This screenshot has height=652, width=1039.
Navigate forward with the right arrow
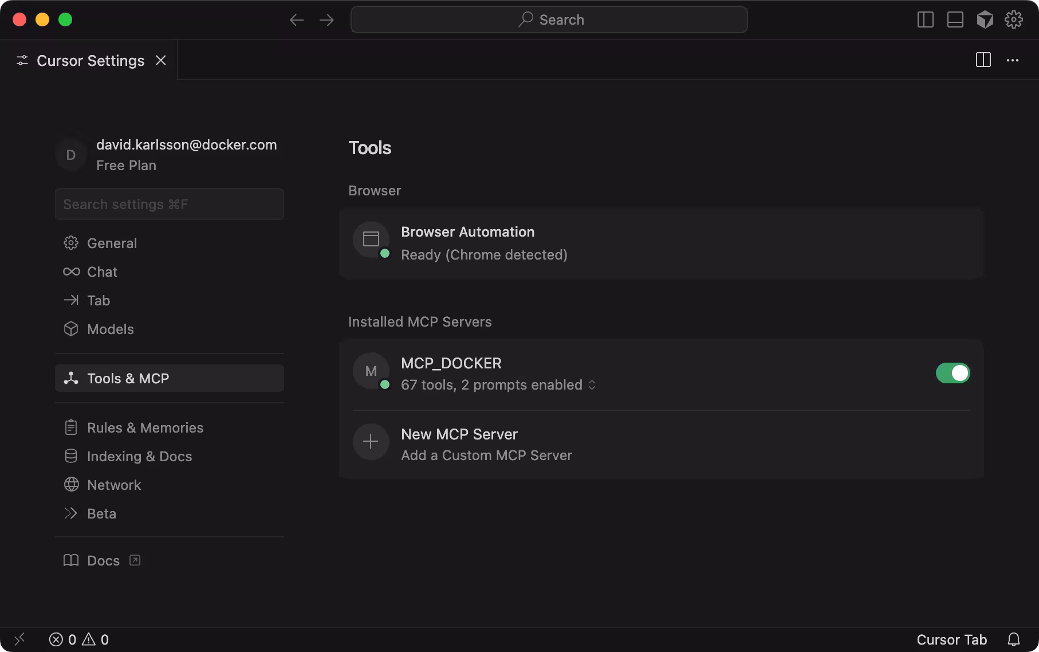[x=327, y=20]
